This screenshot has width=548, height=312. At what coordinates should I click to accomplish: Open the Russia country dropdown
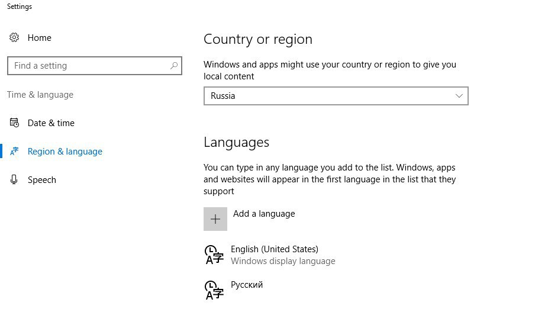click(x=336, y=96)
